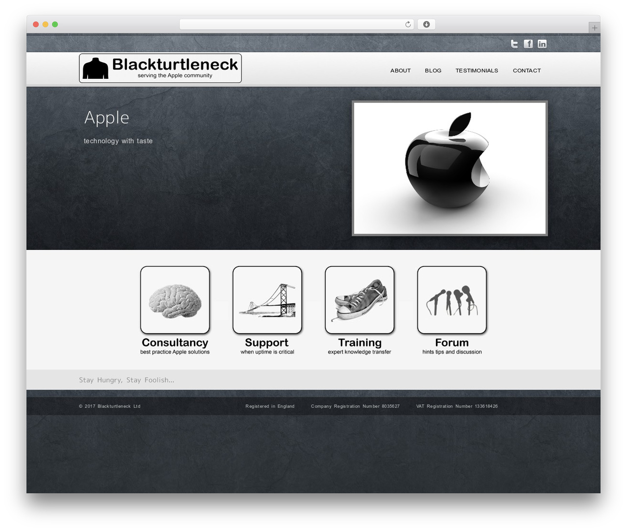Click 'when uptime is critical' caption
Screen dimensions: 627x531
click(267, 352)
